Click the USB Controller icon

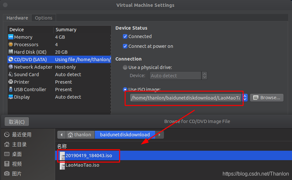click(x=11, y=89)
